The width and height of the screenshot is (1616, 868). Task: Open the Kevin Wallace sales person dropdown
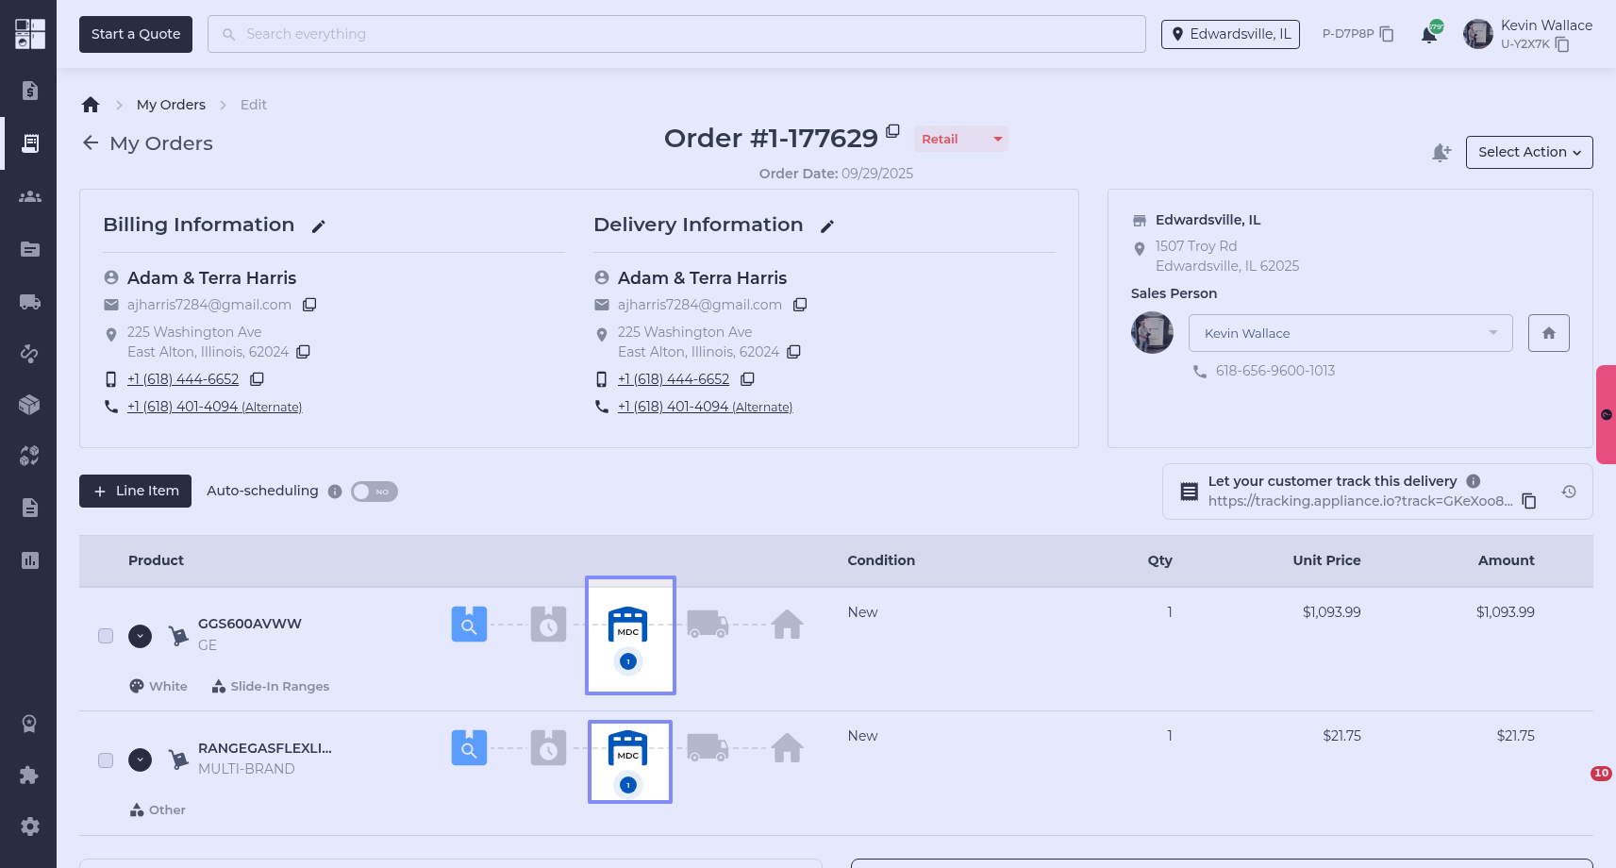point(1350,333)
